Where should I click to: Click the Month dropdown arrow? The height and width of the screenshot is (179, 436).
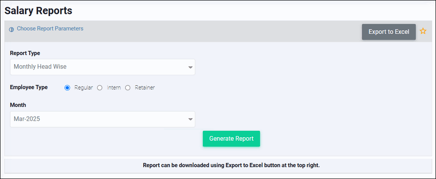(x=190, y=119)
